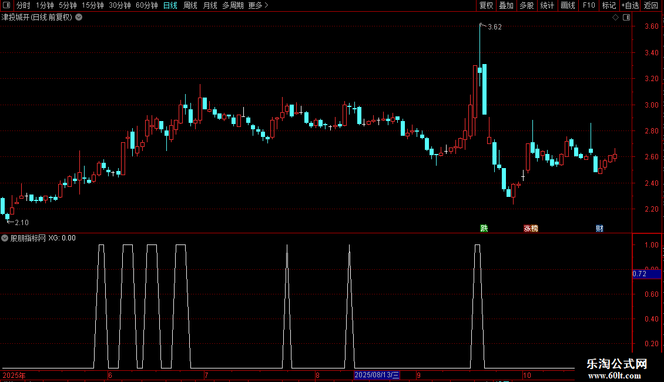
Task: Click the 2.10 low price label
Action: pyautogui.click(x=22, y=222)
